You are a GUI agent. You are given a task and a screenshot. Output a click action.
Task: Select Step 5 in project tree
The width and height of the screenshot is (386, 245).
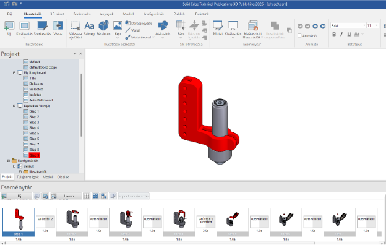coord(34,133)
